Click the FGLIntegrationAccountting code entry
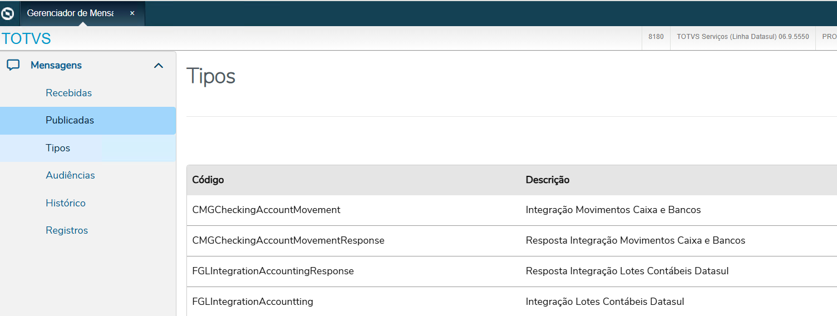837x316 pixels. (x=253, y=302)
